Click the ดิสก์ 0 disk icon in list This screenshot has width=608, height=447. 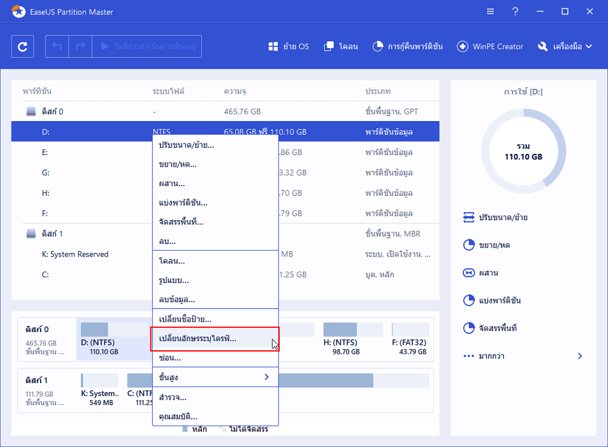coord(31,111)
